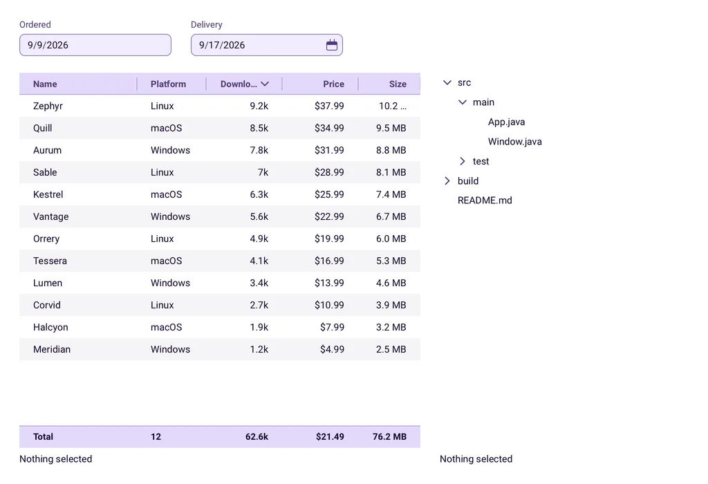This screenshot has height=484, width=708.
Task: Select the src folder label
Action: [x=464, y=82]
